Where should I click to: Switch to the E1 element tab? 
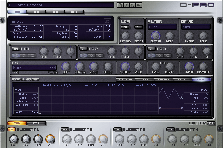click(x=17, y=12)
